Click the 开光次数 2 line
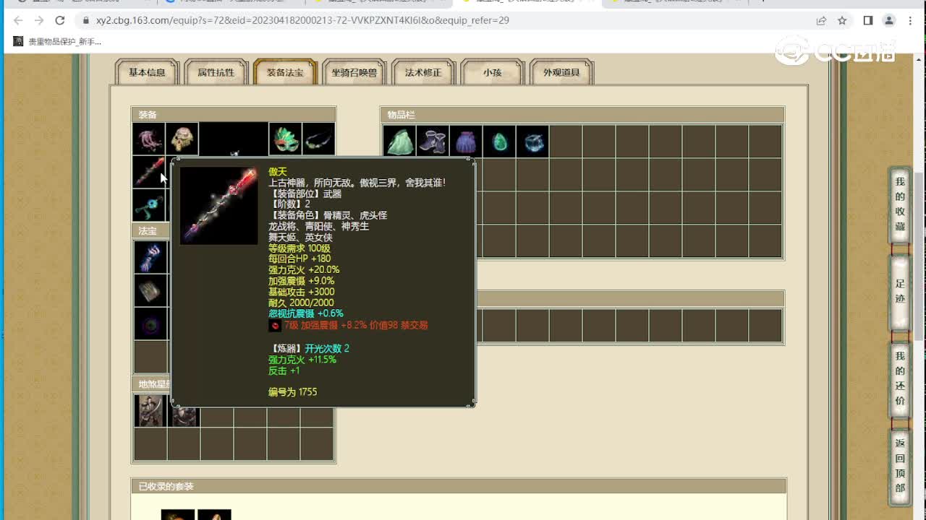Image resolution: width=926 pixels, height=520 pixels. (327, 348)
